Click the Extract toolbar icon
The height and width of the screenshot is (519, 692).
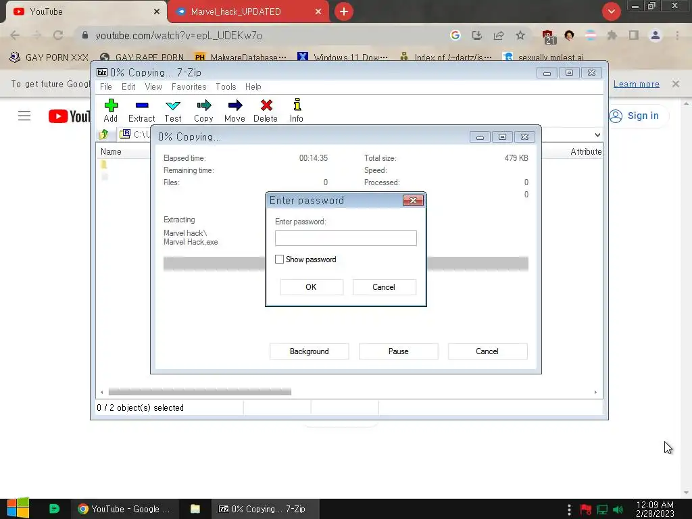(142, 110)
